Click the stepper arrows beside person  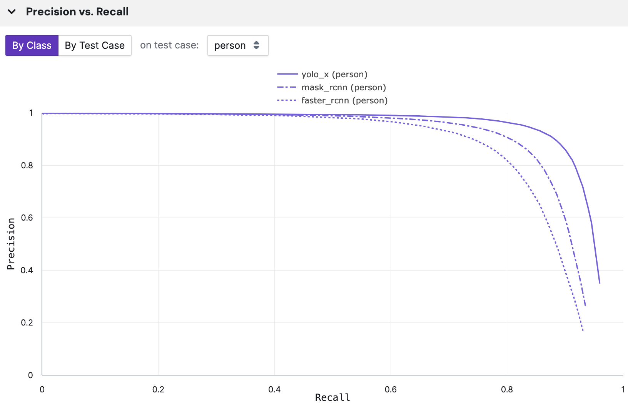click(x=256, y=45)
